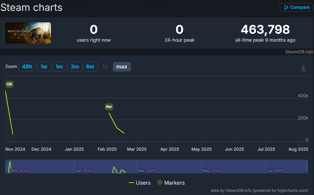Click the 'Jun 2025' axis label
Viewport: 314px width, 195px height.
[234, 149]
